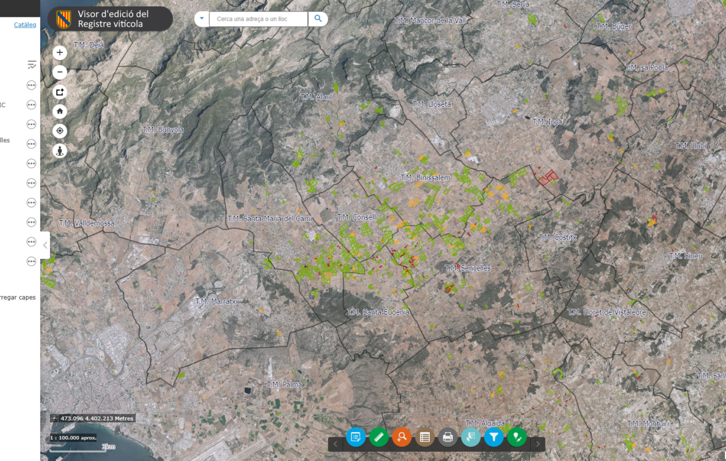Activate the teal select-features tool

pos(471,437)
